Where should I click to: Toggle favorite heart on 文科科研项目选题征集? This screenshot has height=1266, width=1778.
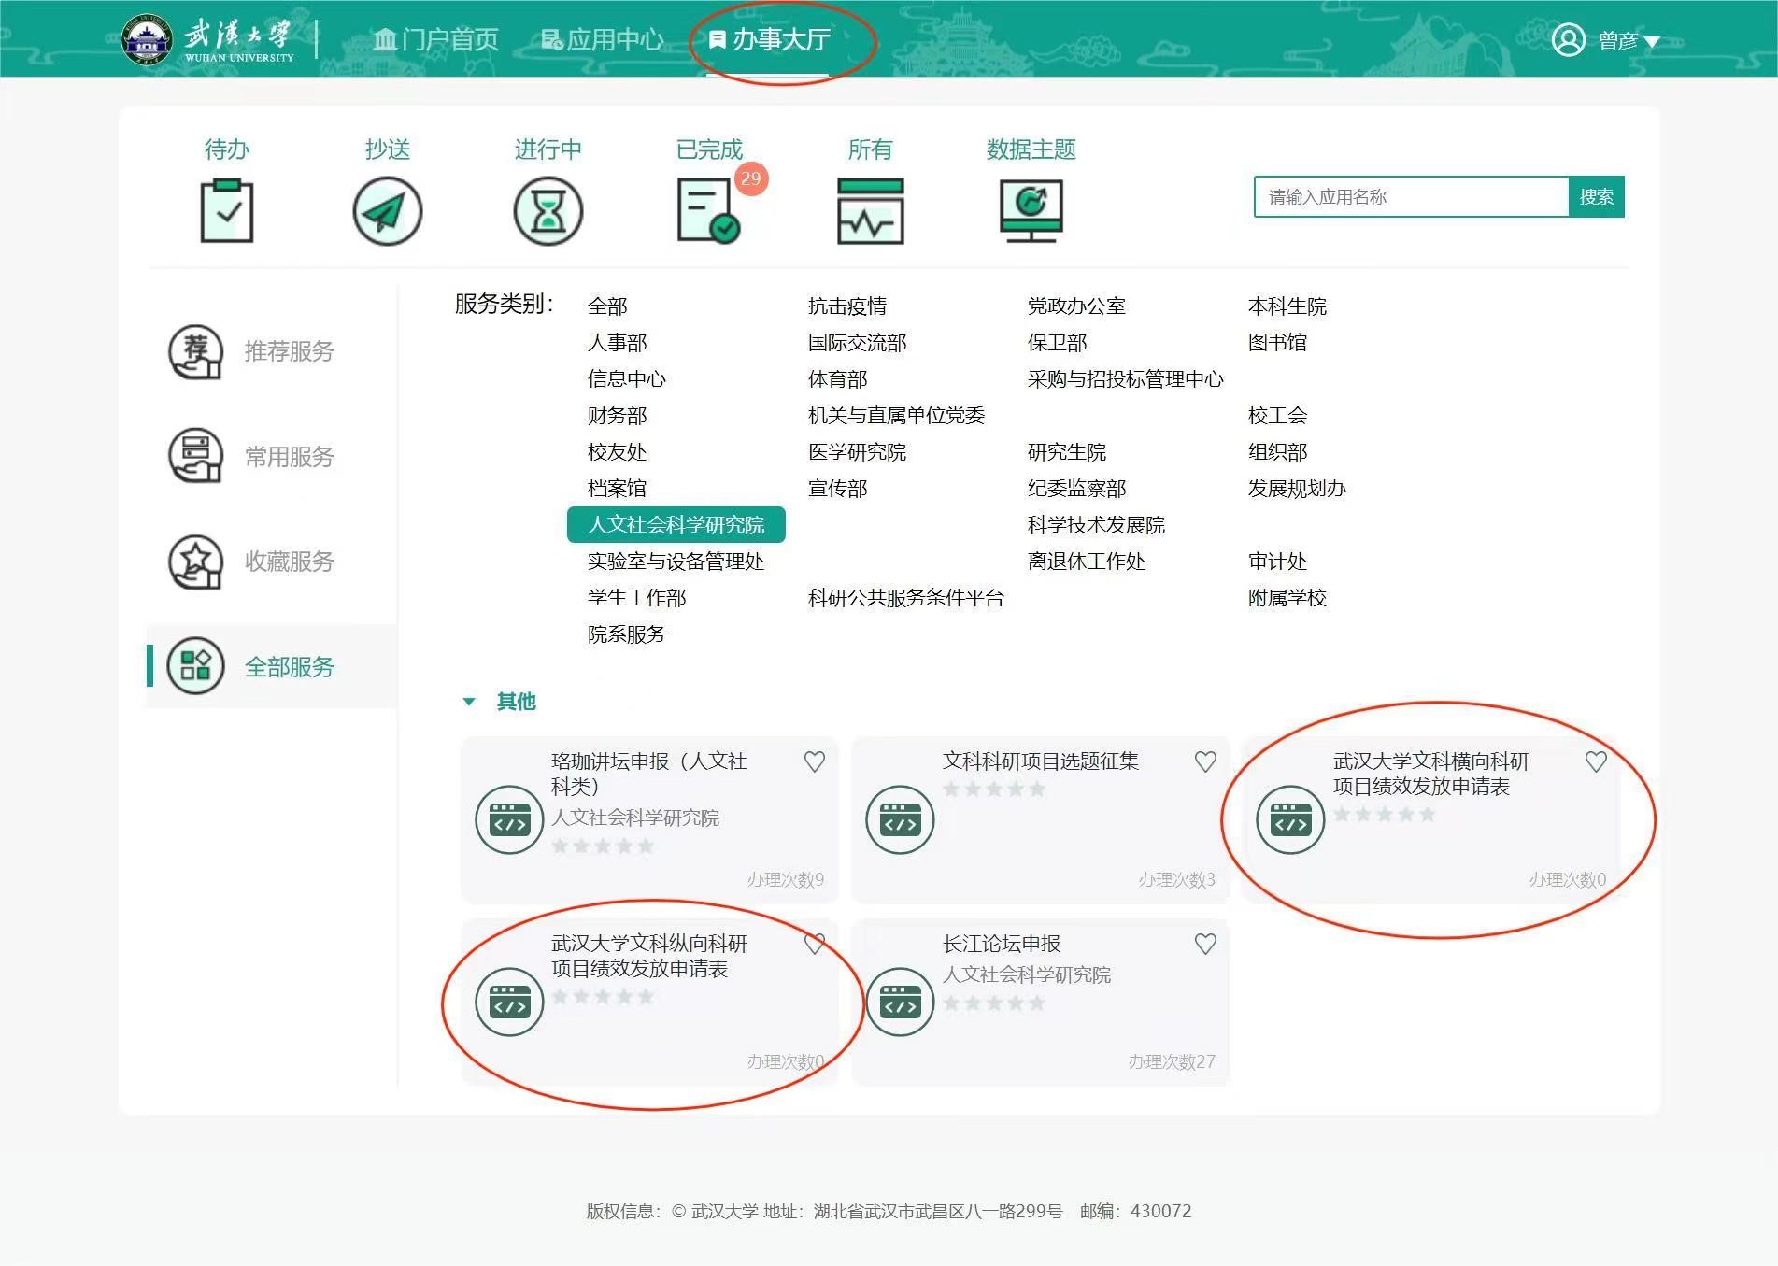click(x=1205, y=762)
